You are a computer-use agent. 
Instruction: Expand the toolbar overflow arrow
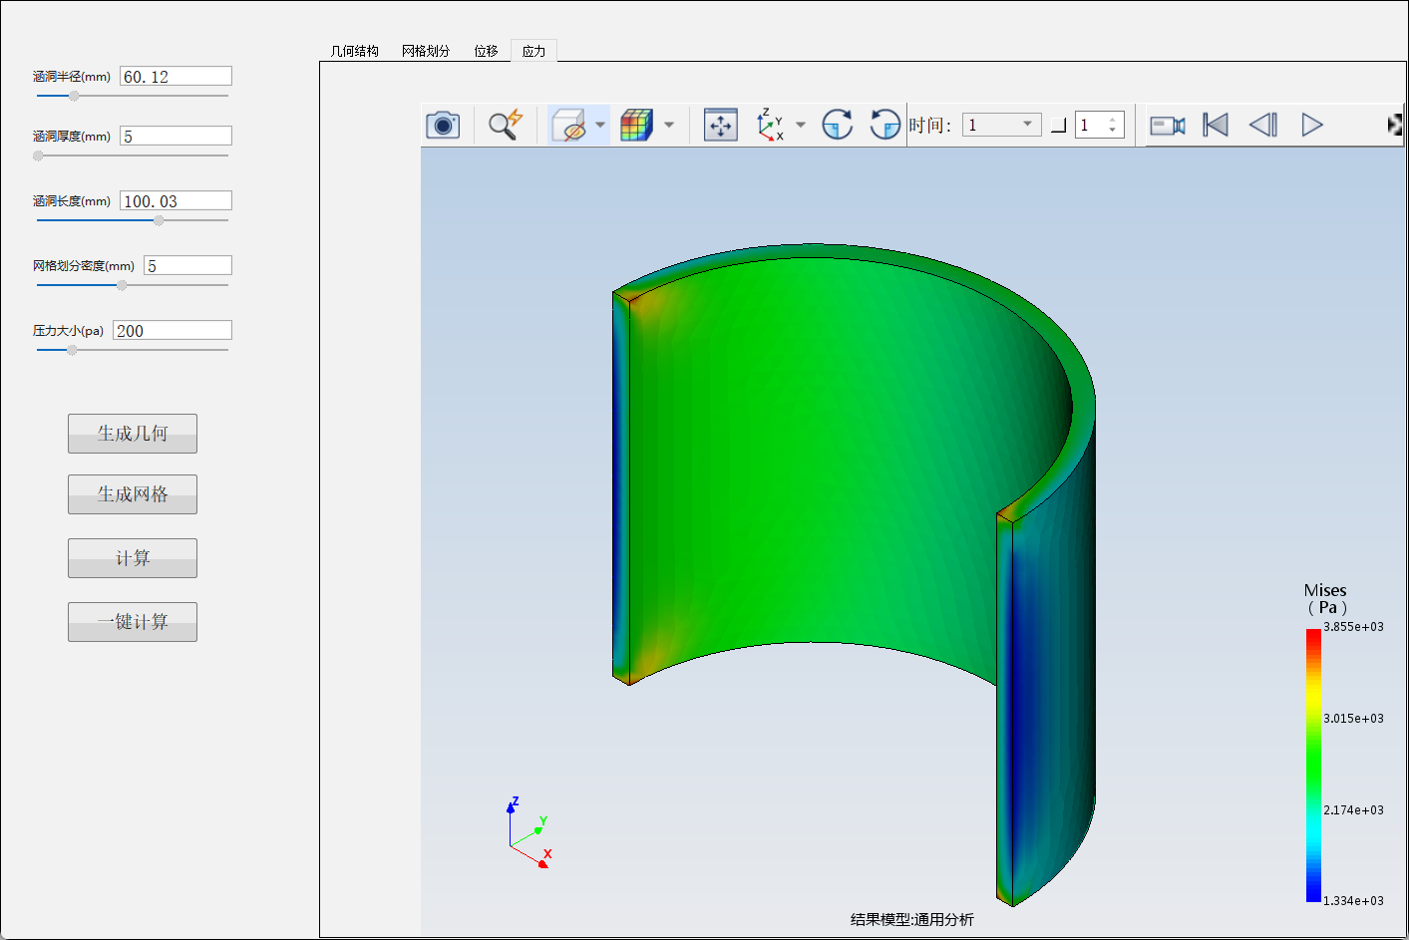pyautogui.click(x=1395, y=125)
